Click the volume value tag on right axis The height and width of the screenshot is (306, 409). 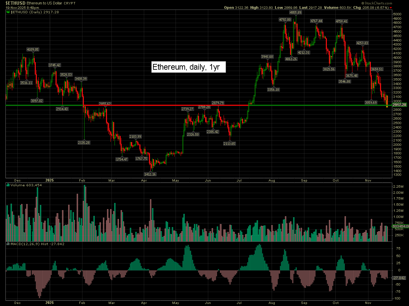pos(400,226)
